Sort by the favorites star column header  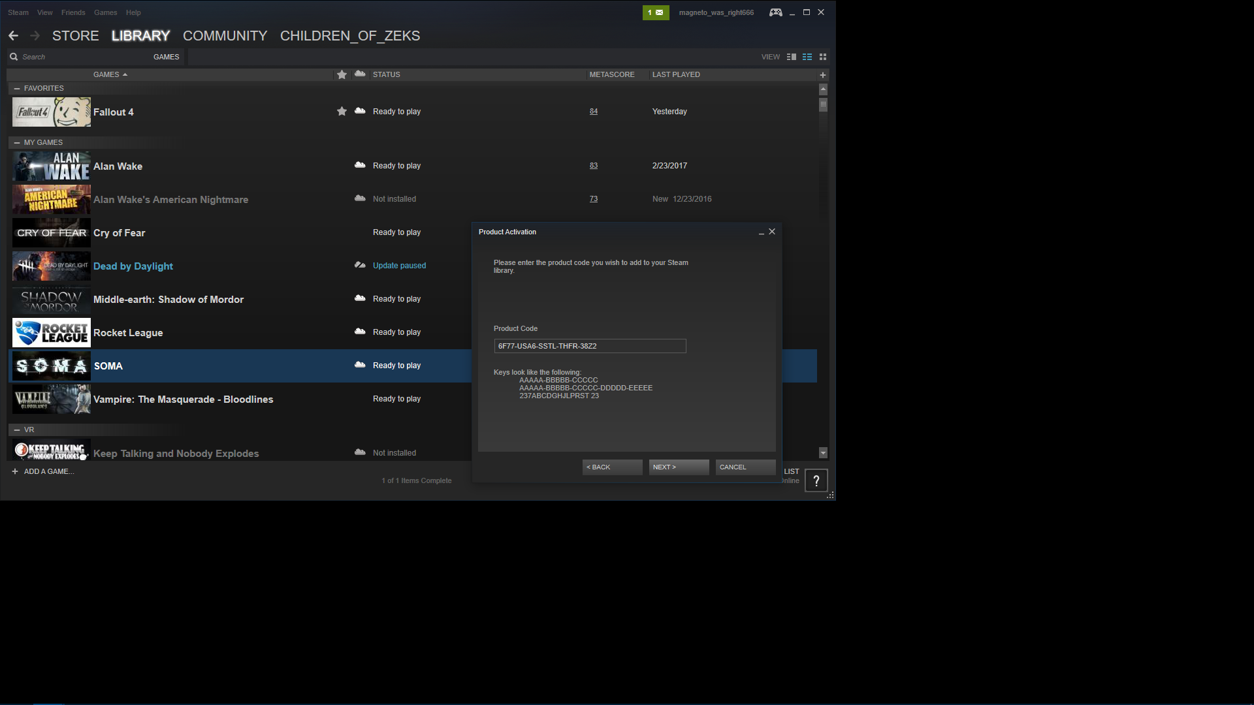pos(342,74)
